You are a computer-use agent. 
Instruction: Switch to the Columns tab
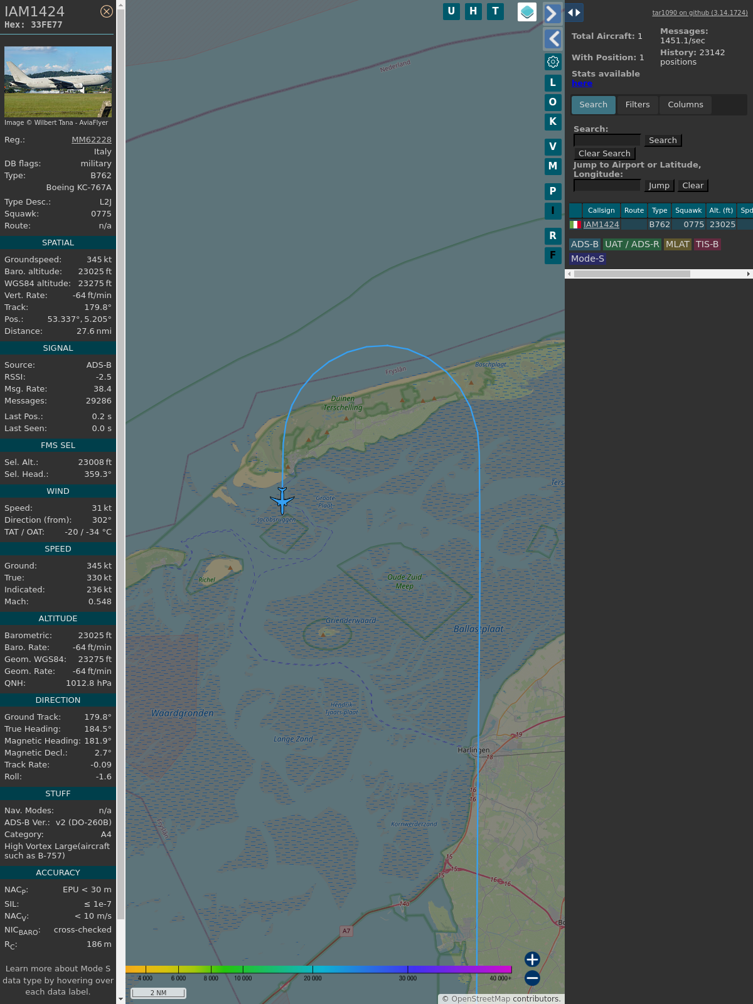(685, 105)
